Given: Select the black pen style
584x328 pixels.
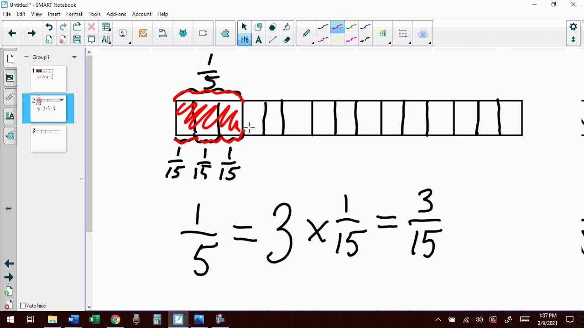Looking at the screenshot, I should pyautogui.click(x=323, y=27).
